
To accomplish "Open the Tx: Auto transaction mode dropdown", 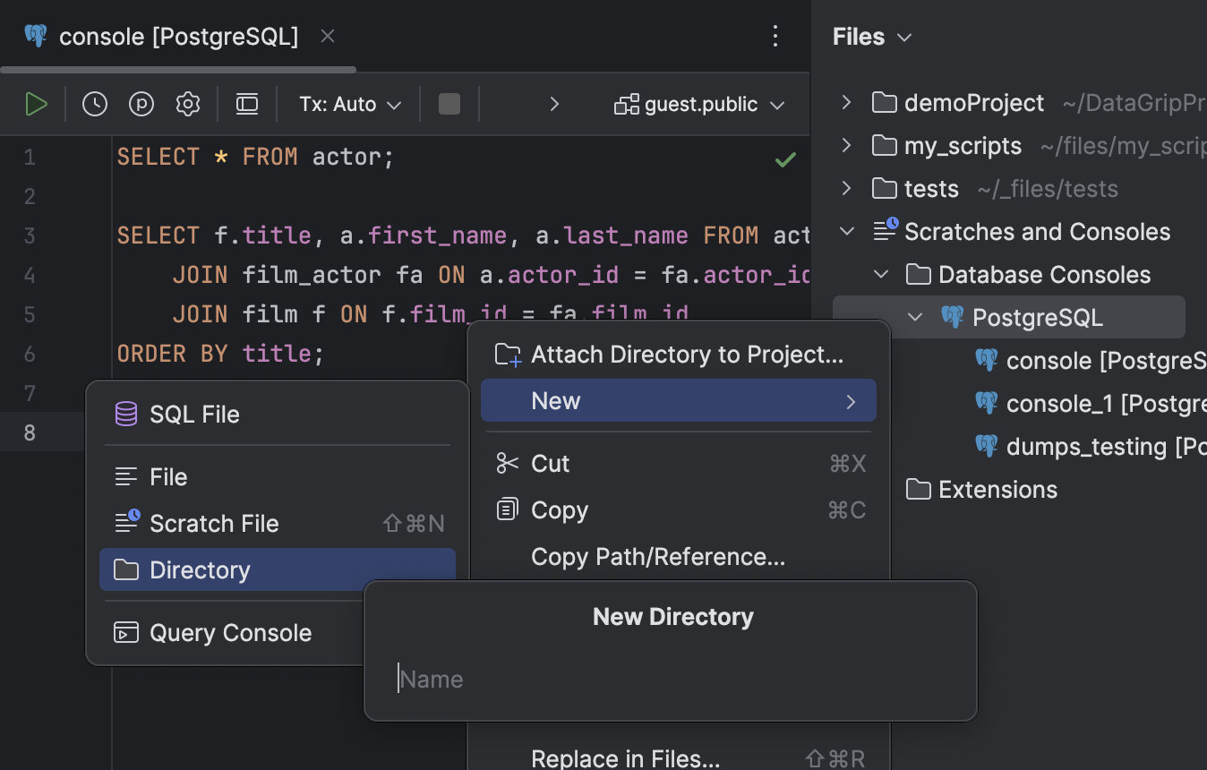I will pos(348,103).
